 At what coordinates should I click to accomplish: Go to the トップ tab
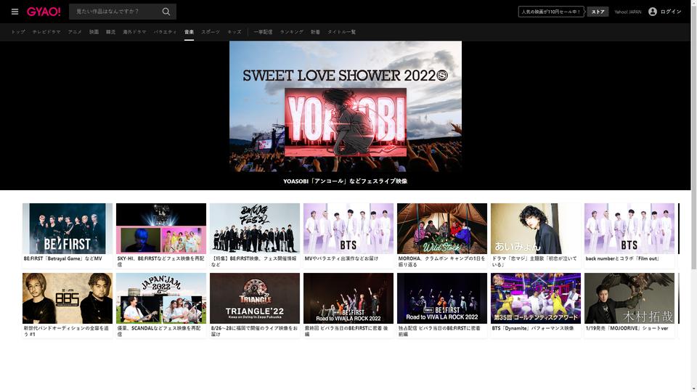(x=18, y=32)
